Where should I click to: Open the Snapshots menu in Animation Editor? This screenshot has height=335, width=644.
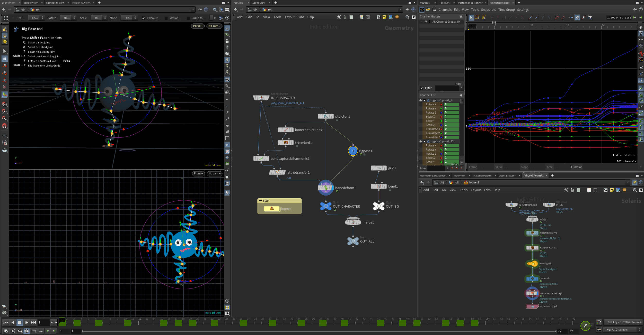click(488, 10)
